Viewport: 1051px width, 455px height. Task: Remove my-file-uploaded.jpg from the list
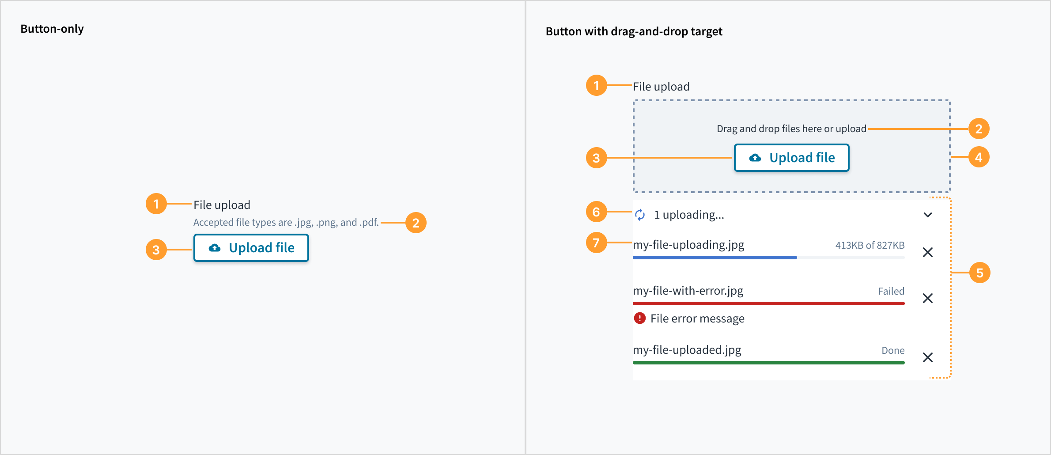click(x=928, y=357)
